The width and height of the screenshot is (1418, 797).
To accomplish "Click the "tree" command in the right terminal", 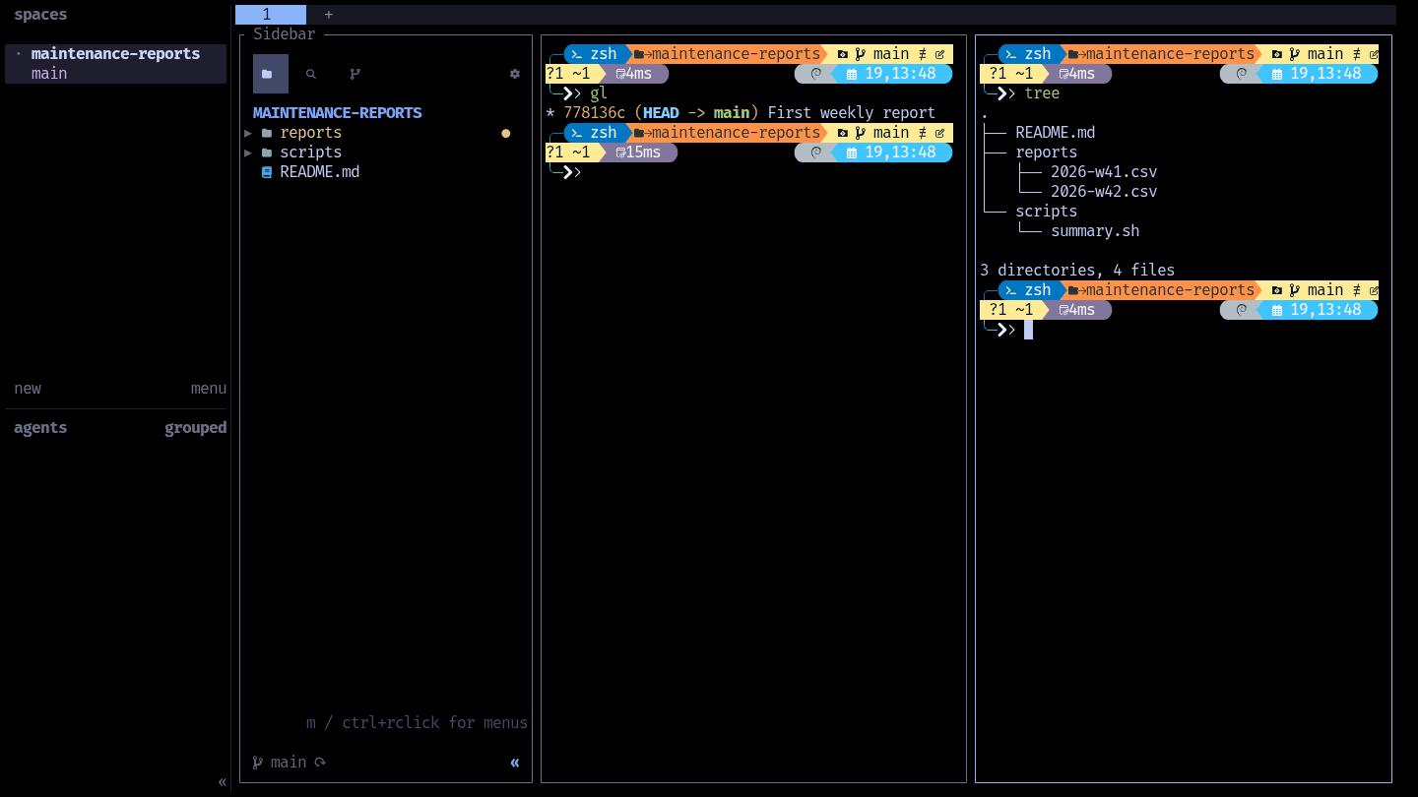I will [1042, 93].
